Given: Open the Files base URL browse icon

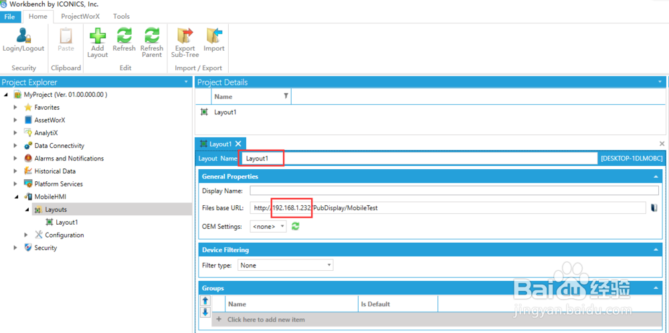Looking at the screenshot, I should pyautogui.click(x=654, y=208).
